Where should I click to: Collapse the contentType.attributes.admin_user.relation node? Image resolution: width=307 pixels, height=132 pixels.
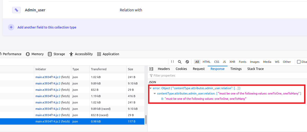tap(155, 93)
